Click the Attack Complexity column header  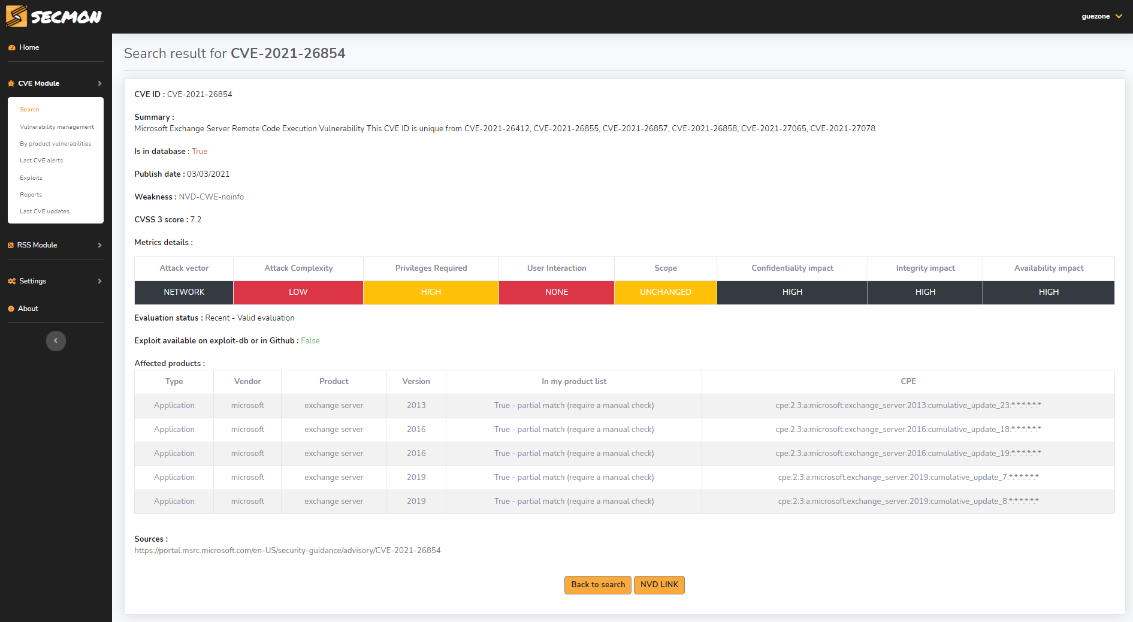298,268
